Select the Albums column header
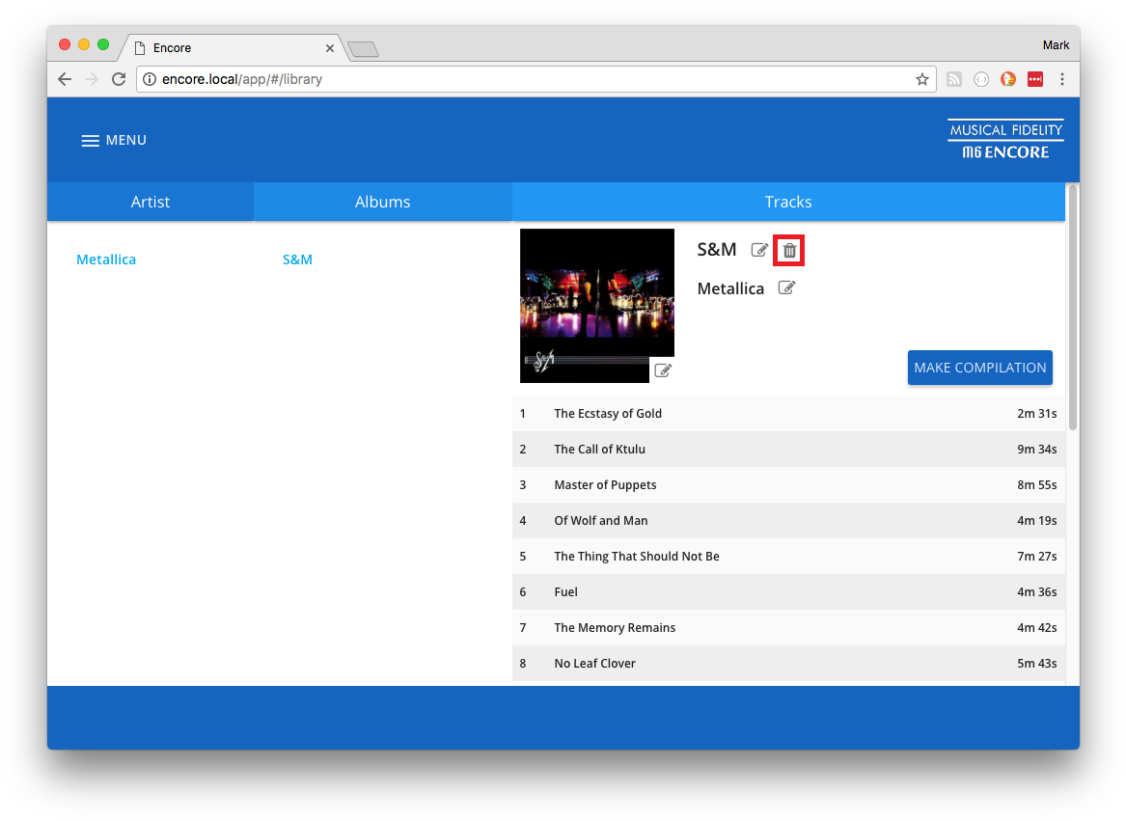Viewport: 1126px width, 821px height. pyautogui.click(x=383, y=202)
